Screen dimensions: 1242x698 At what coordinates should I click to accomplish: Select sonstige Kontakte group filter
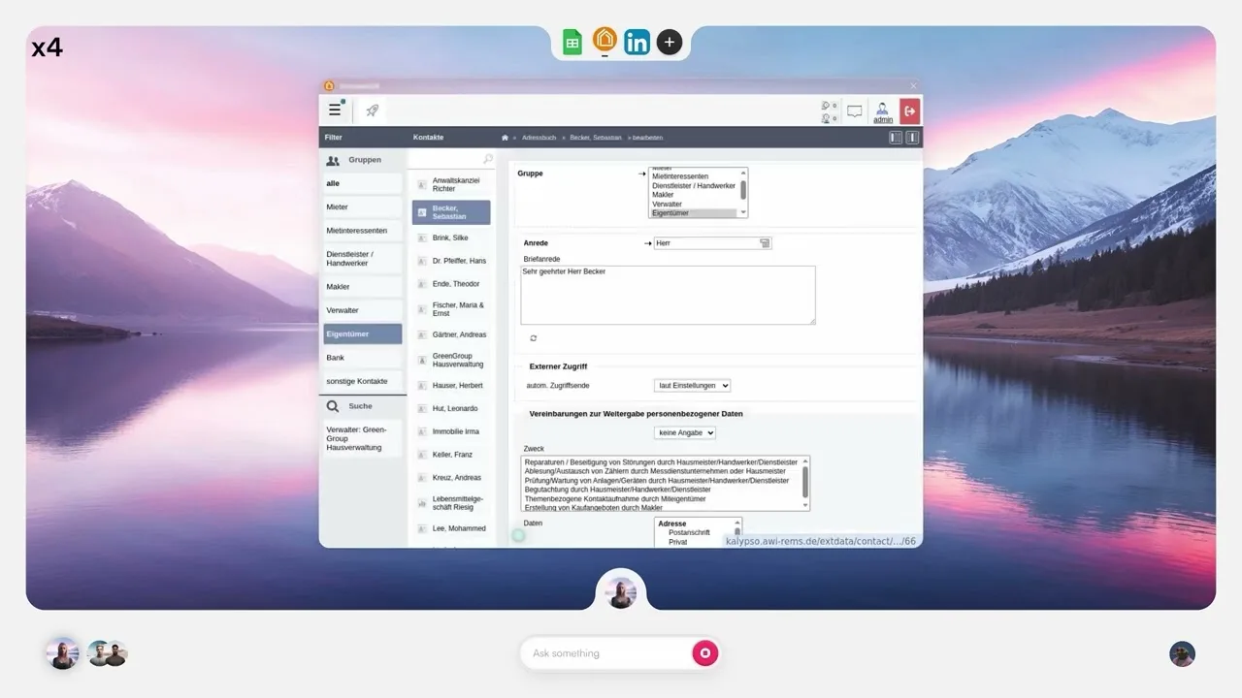(x=362, y=381)
